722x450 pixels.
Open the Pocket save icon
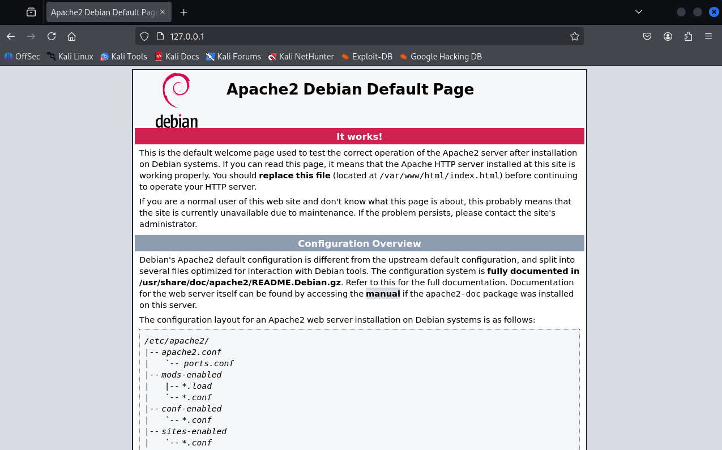[647, 36]
